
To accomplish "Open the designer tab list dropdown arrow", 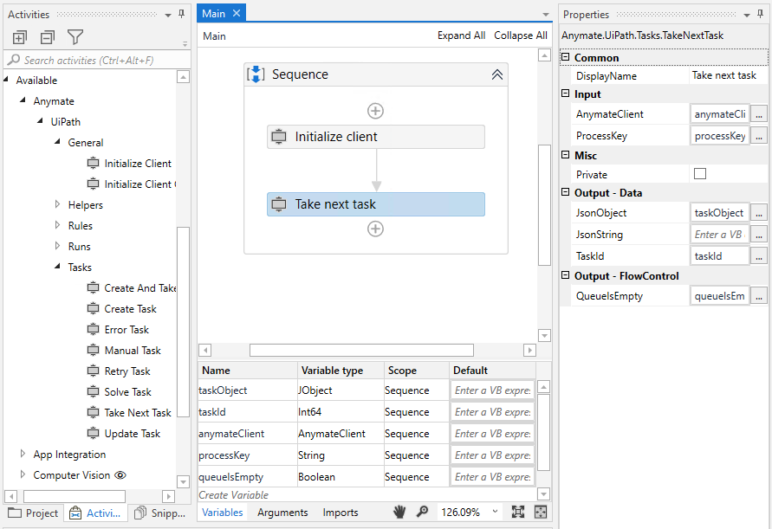I will 546,15.
